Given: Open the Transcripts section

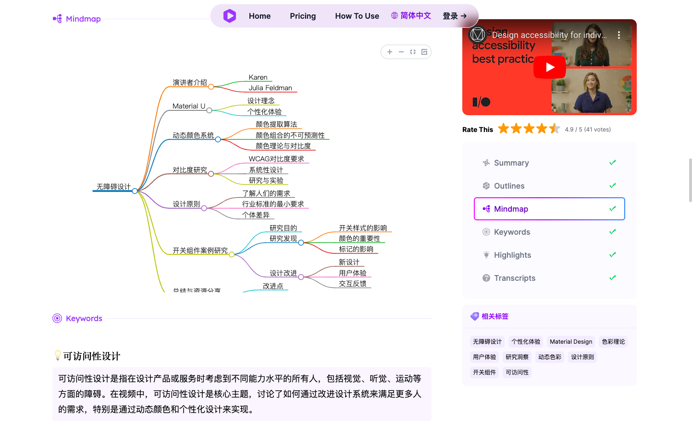Looking at the screenshot, I should pos(514,278).
